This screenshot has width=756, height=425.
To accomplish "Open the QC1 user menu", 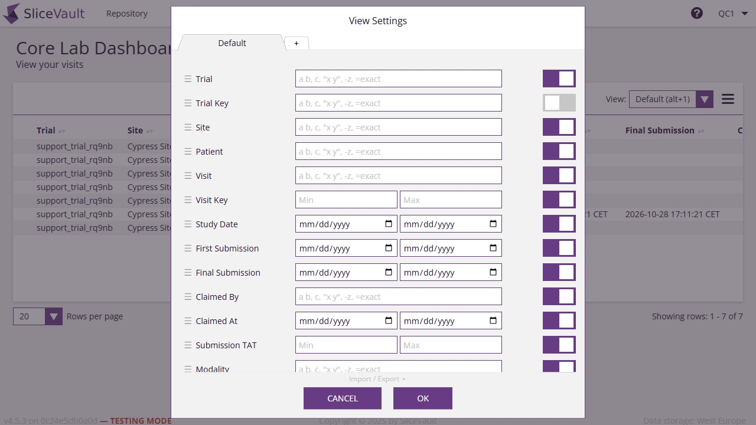I will (733, 14).
